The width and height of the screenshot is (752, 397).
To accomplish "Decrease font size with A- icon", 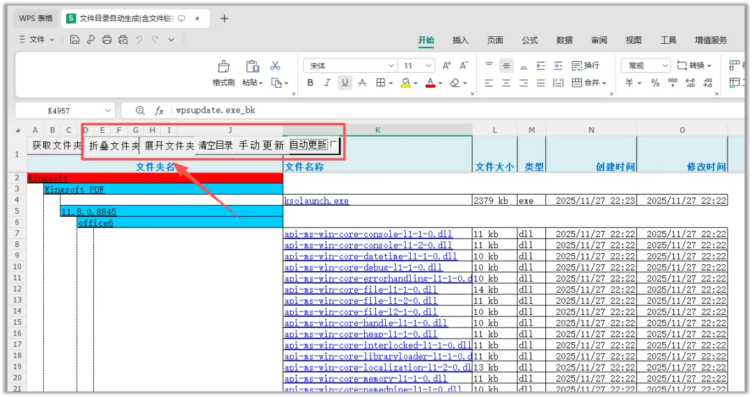I will (464, 65).
